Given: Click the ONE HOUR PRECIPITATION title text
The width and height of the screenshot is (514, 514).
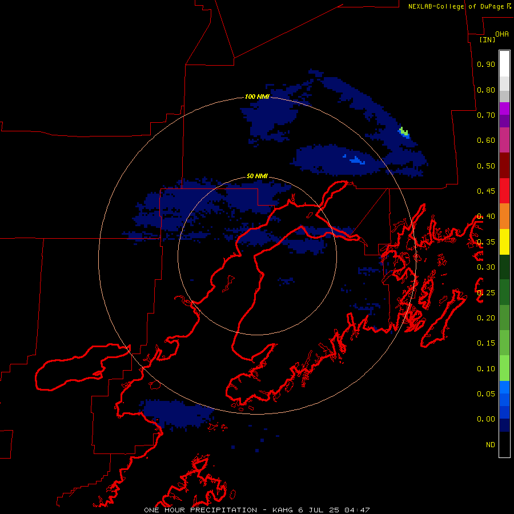Looking at the screenshot, I should pos(200,510).
